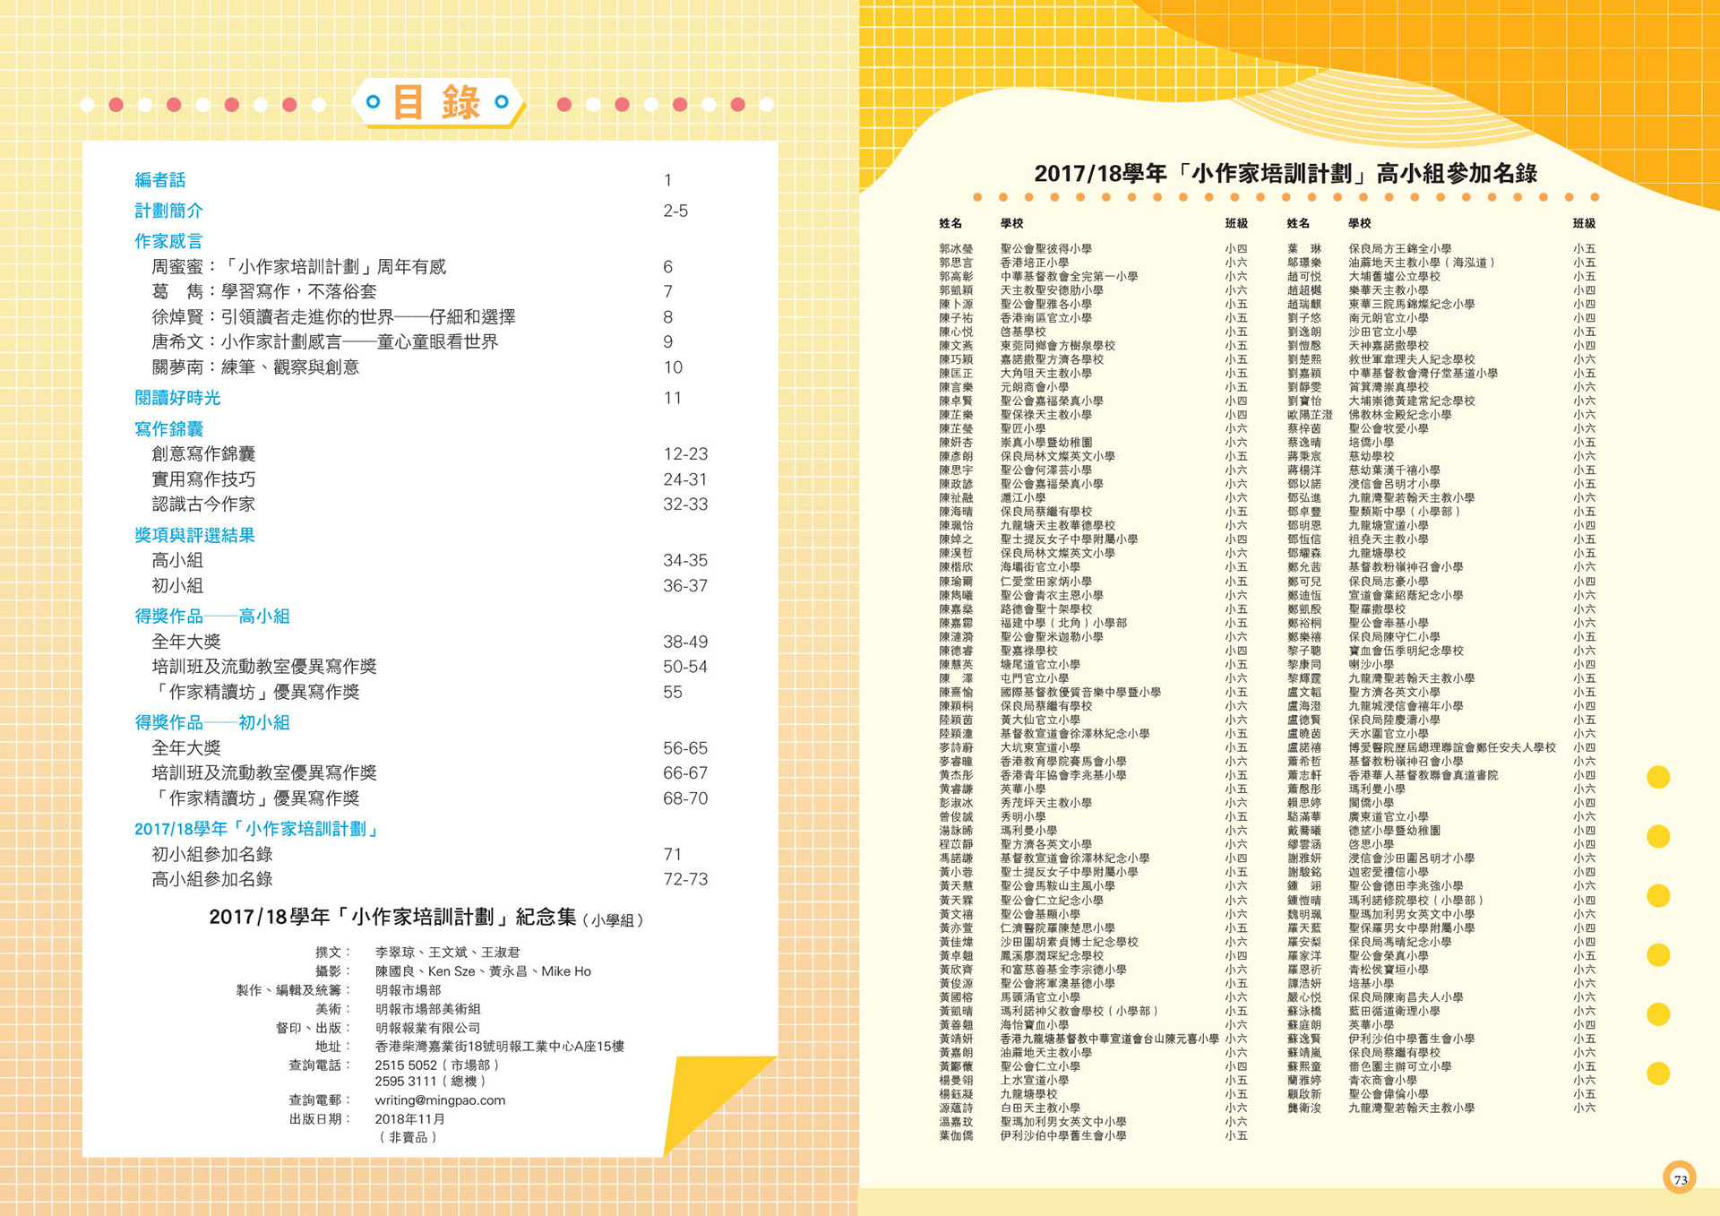1720x1216 pixels.
Task: Click page range 66-67 in contents
Action: (x=685, y=772)
